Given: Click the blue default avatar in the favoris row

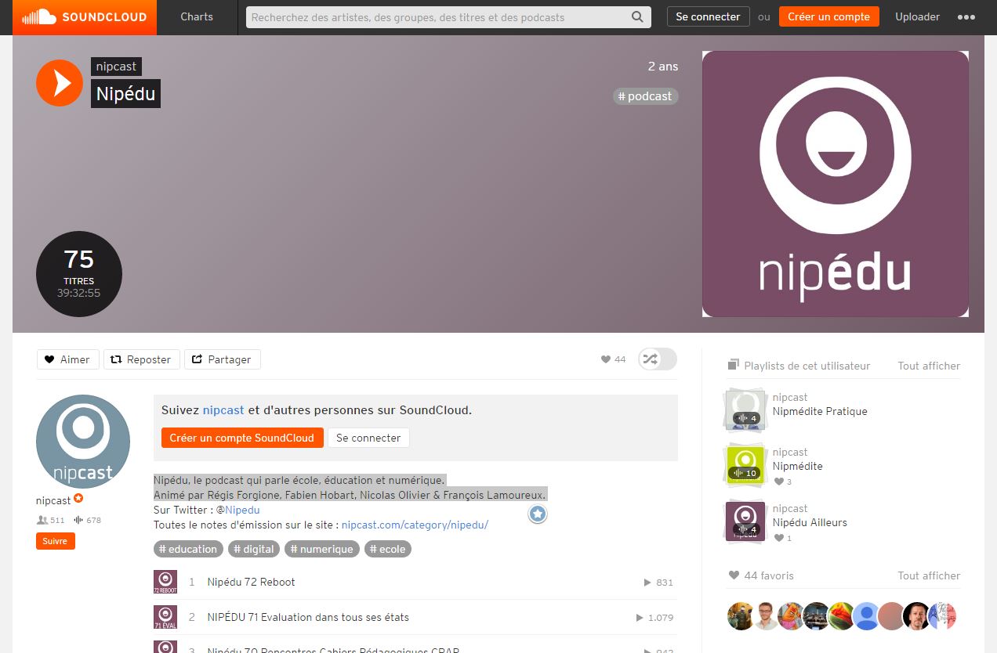Looking at the screenshot, I should coord(866,616).
